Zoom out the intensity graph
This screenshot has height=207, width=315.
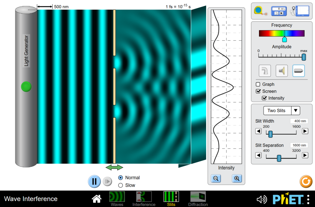[216, 179]
